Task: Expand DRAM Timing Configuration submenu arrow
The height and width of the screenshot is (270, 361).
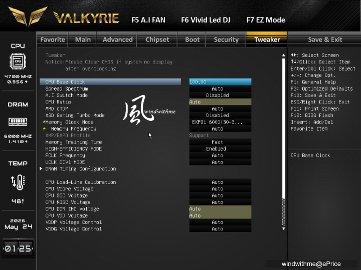Action: coord(41,168)
